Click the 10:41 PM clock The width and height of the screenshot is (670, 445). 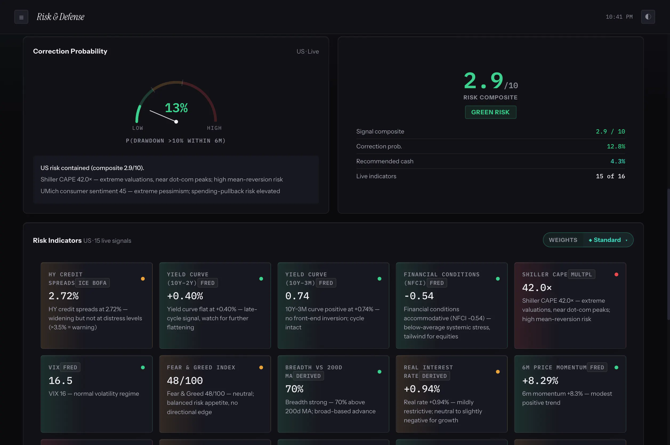(x=619, y=17)
